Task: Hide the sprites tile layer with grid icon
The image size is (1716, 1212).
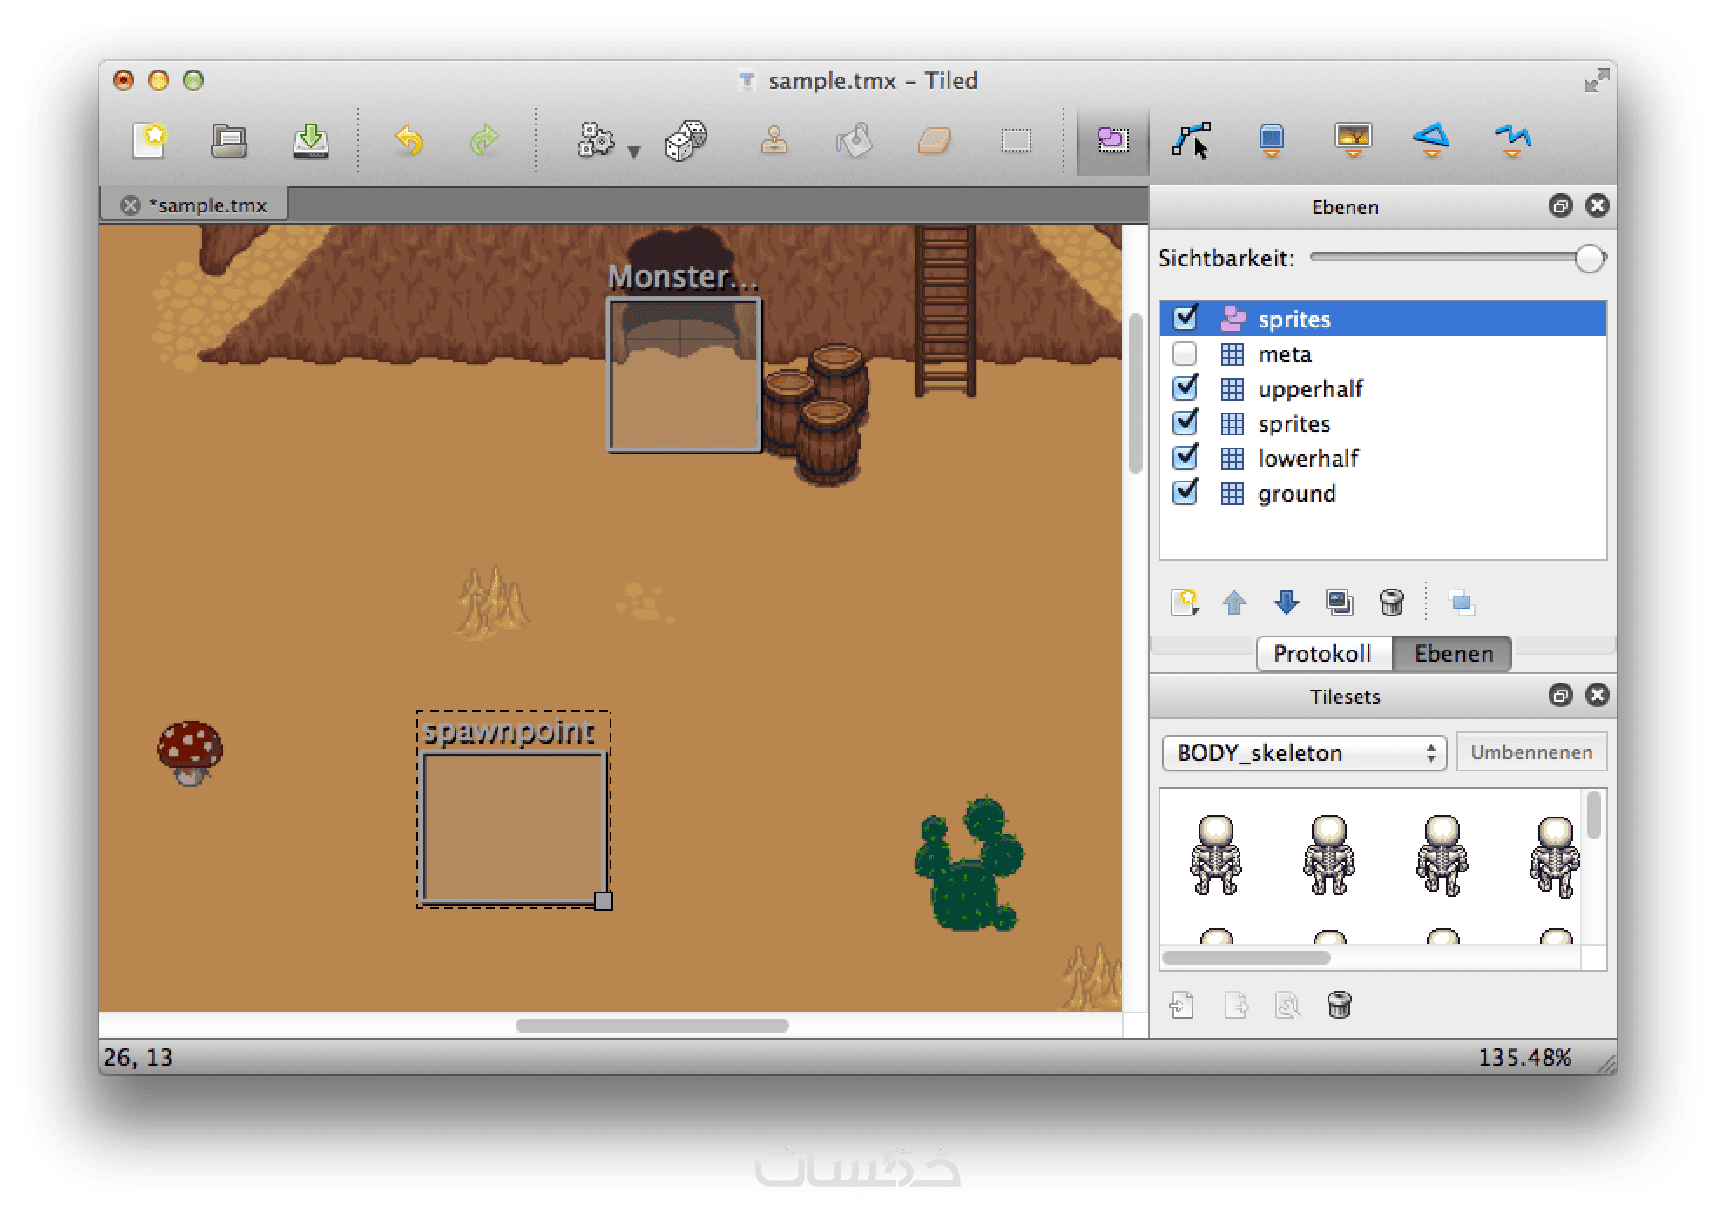Action: point(1185,422)
